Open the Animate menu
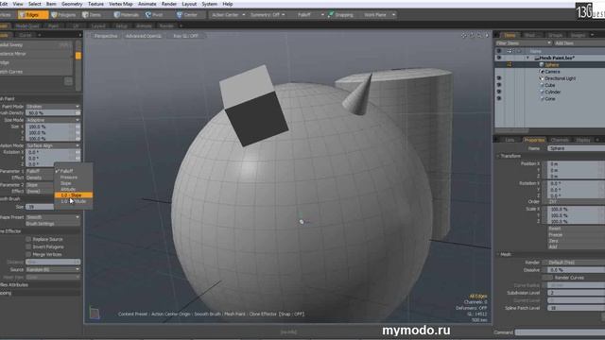The image size is (605, 340). (x=147, y=4)
